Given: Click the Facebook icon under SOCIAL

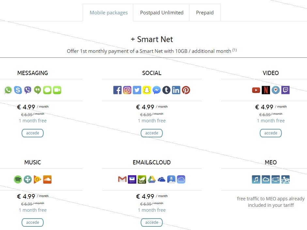Looking at the screenshot, I should point(117,90).
